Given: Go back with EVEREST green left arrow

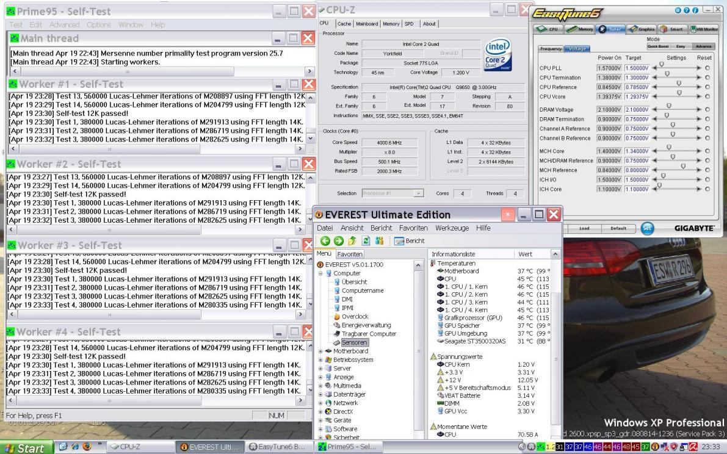Looking at the screenshot, I should coord(325,241).
